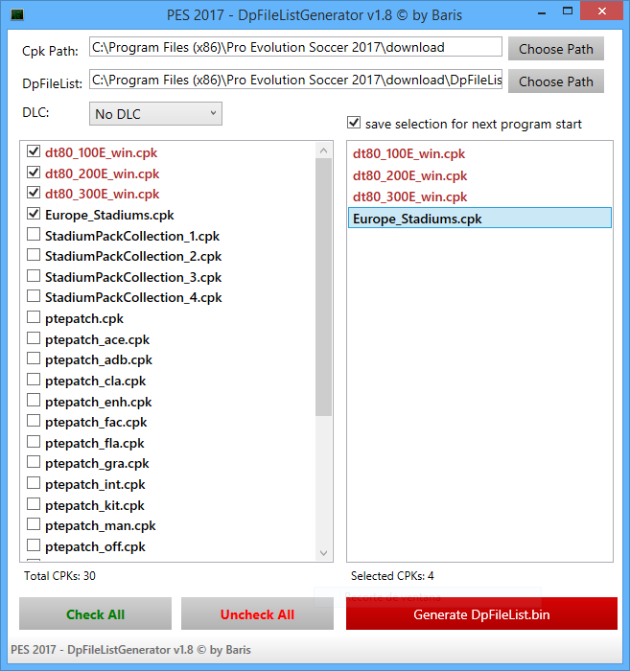Click the scroll down arrow of CPK list
The height and width of the screenshot is (671, 630).
pyautogui.click(x=323, y=553)
